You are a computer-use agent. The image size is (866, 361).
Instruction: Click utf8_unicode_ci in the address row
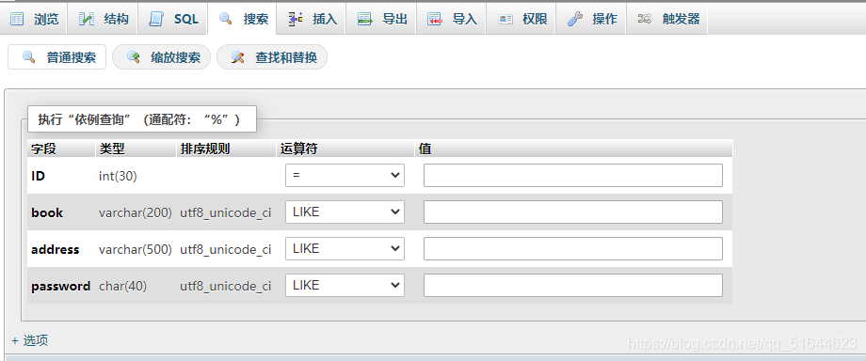tap(226, 249)
